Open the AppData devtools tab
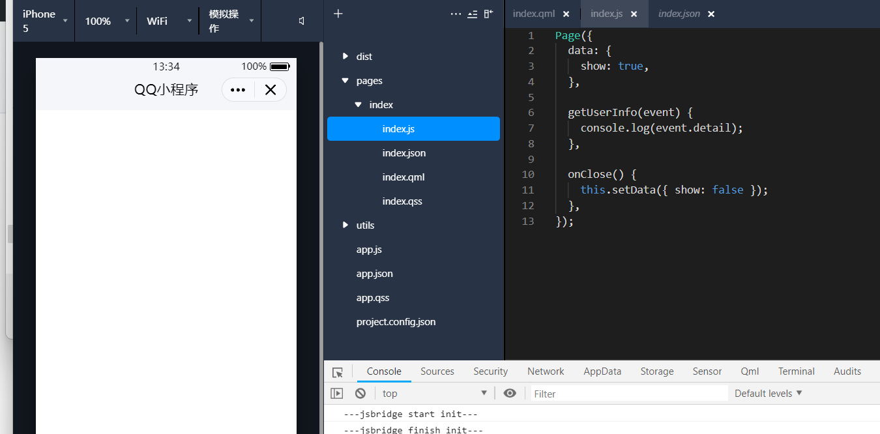 pyautogui.click(x=602, y=371)
